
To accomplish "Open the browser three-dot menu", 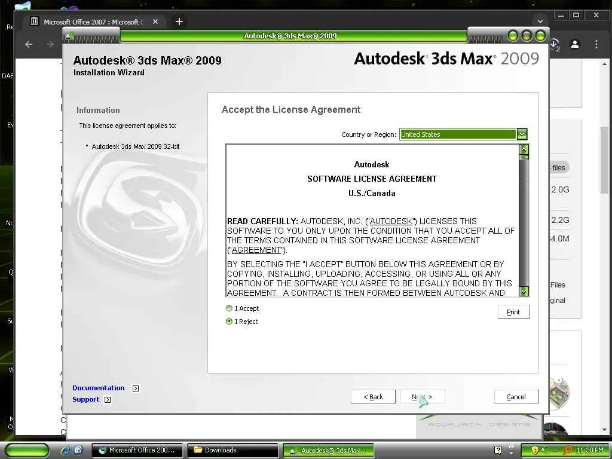I will coord(596,44).
